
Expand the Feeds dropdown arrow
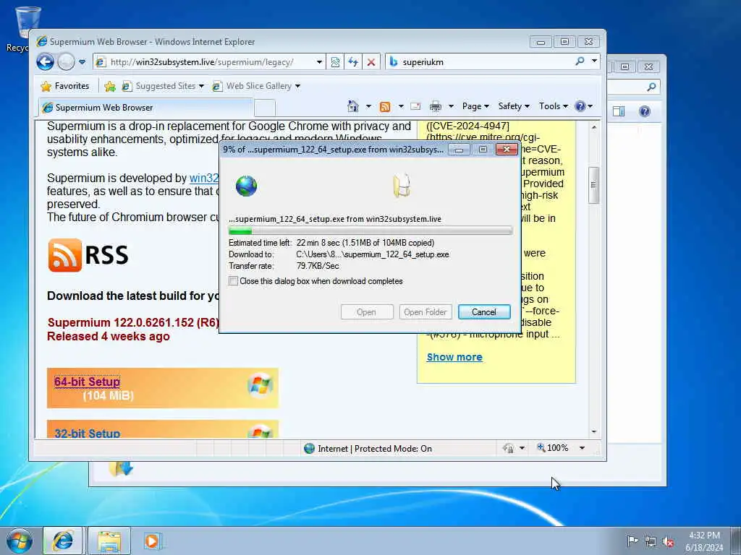pyautogui.click(x=401, y=106)
